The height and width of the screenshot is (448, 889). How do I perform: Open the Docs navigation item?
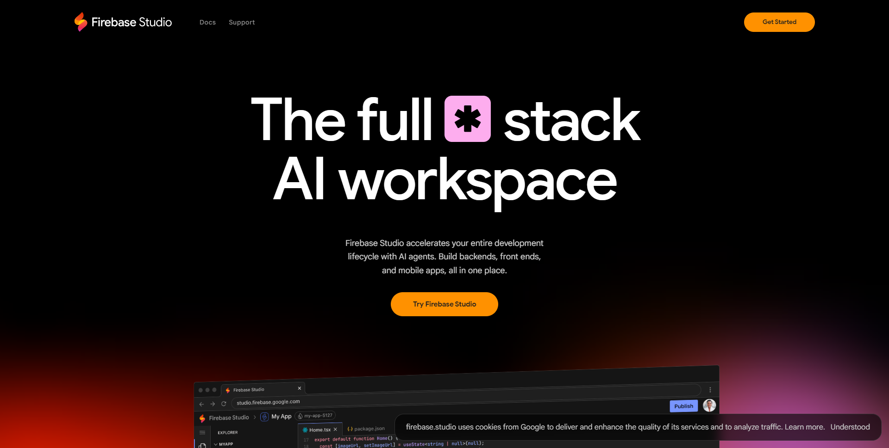(x=207, y=22)
